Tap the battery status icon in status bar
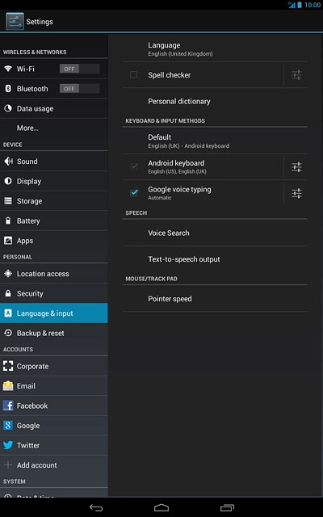Viewport: 323px width, 517px height. click(300, 5)
